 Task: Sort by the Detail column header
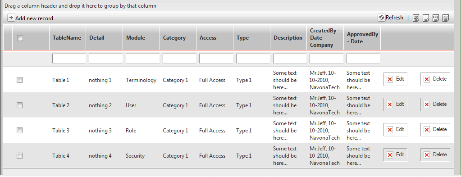point(97,38)
